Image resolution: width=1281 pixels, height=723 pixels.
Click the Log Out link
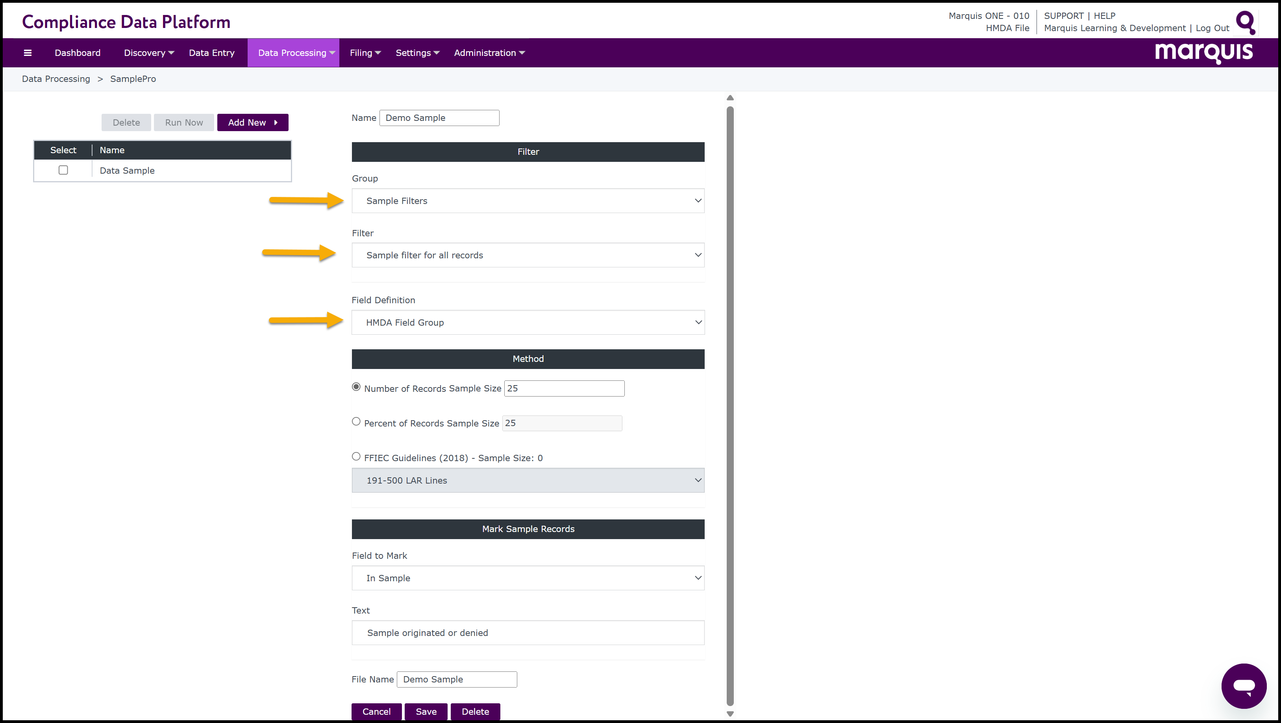1213,28
